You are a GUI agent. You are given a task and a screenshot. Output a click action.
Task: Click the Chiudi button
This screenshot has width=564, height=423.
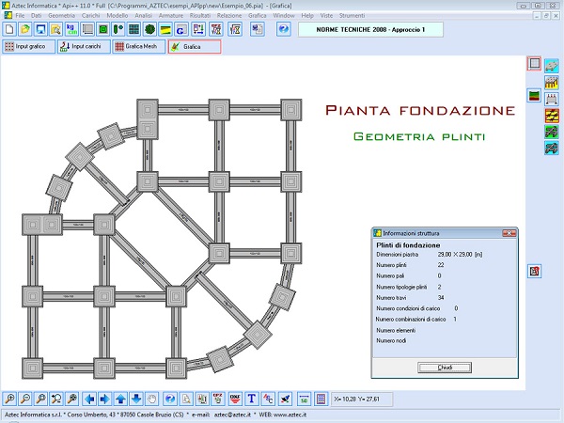tap(446, 367)
